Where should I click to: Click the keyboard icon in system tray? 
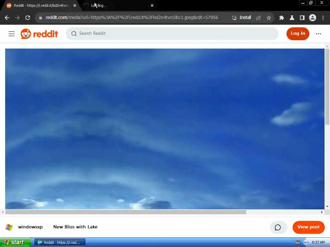[297, 242]
